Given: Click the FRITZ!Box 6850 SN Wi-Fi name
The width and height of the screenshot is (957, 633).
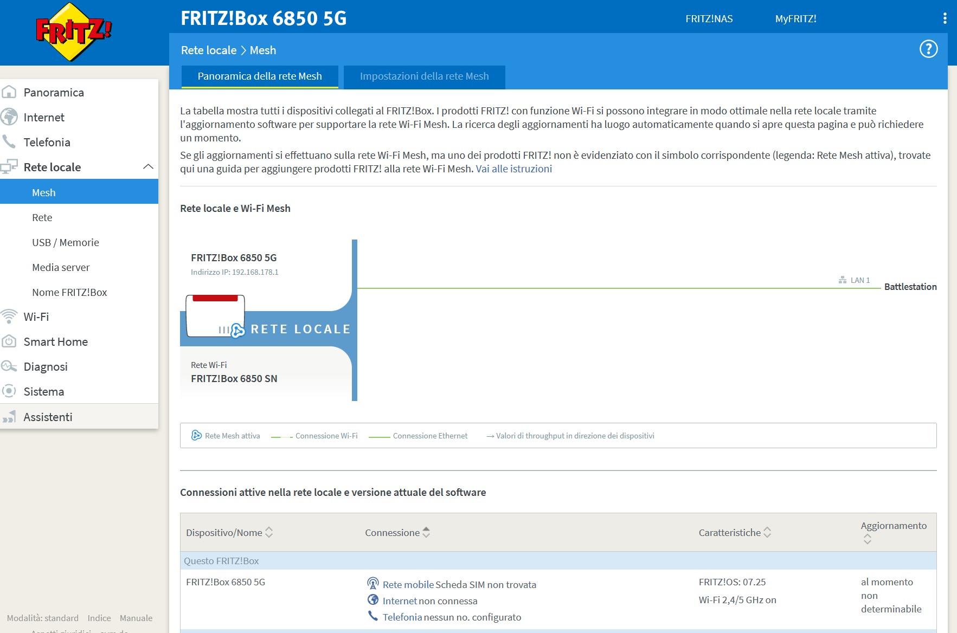Looking at the screenshot, I should tap(234, 378).
